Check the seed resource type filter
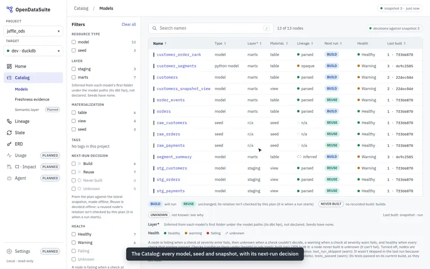Screen dimensions: 430x269 [x=73, y=51]
